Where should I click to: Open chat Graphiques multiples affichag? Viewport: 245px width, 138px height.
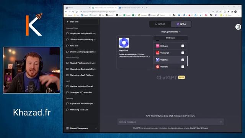tap(82, 33)
